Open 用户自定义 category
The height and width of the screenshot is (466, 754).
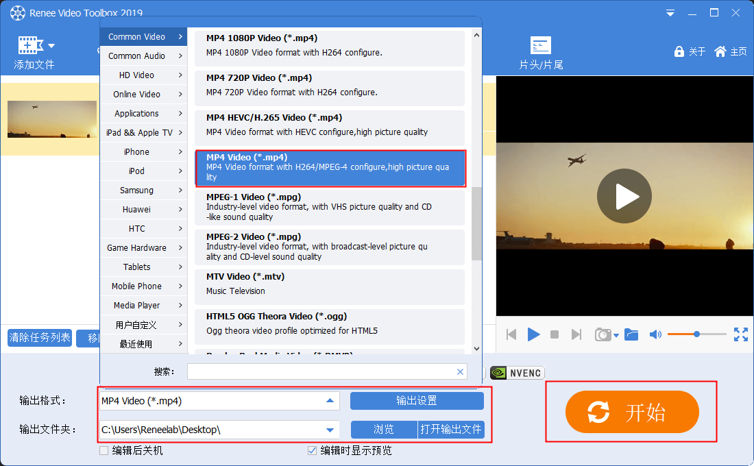pos(144,325)
